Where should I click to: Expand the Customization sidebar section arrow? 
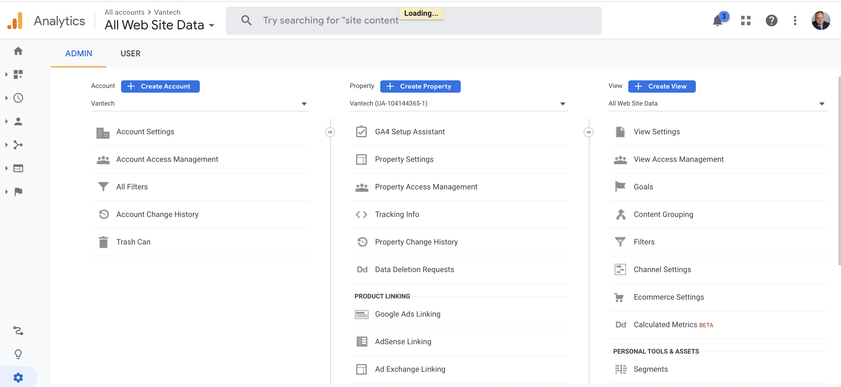point(6,74)
